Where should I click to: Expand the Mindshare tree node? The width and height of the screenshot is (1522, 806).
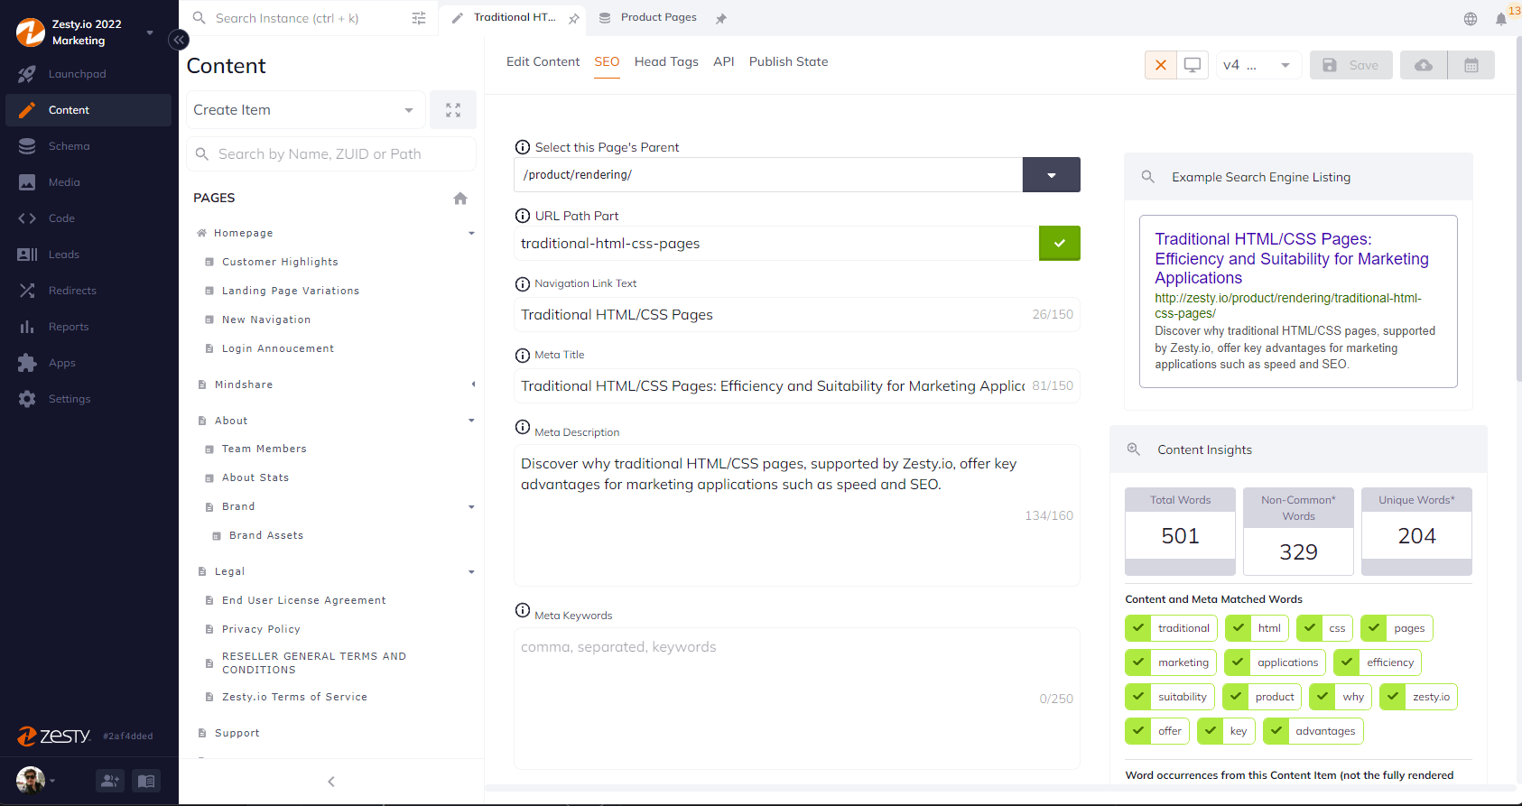[473, 384]
